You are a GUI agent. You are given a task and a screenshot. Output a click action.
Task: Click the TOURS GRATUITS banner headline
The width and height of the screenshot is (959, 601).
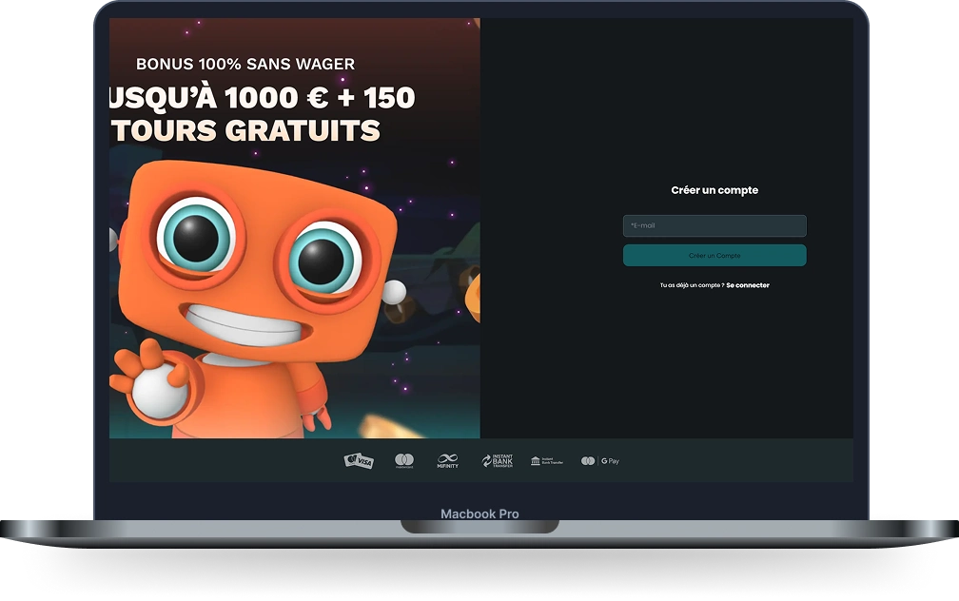click(245, 130)
